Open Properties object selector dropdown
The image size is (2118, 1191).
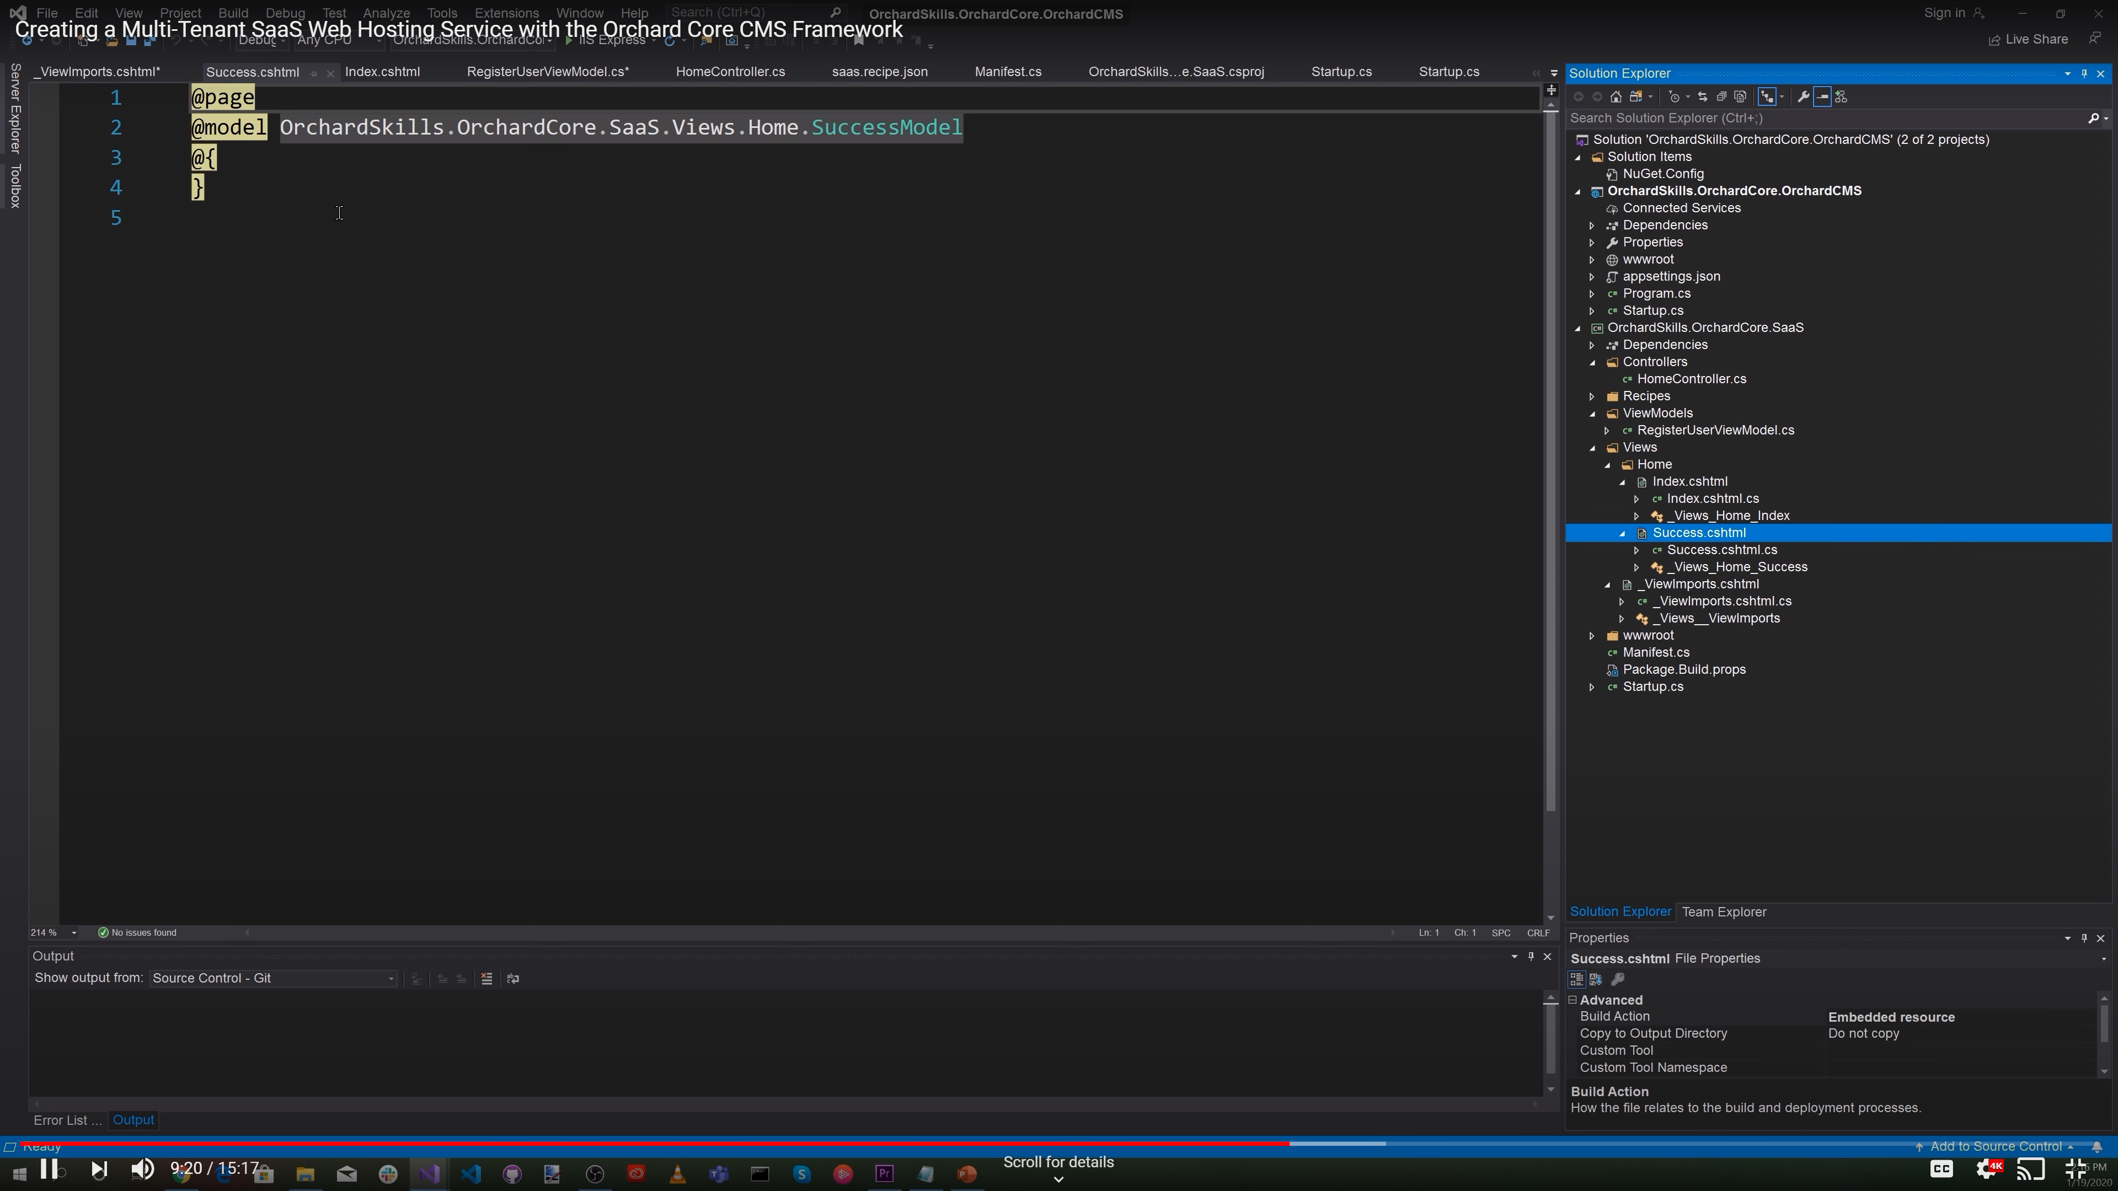(x=2104, y=959)
